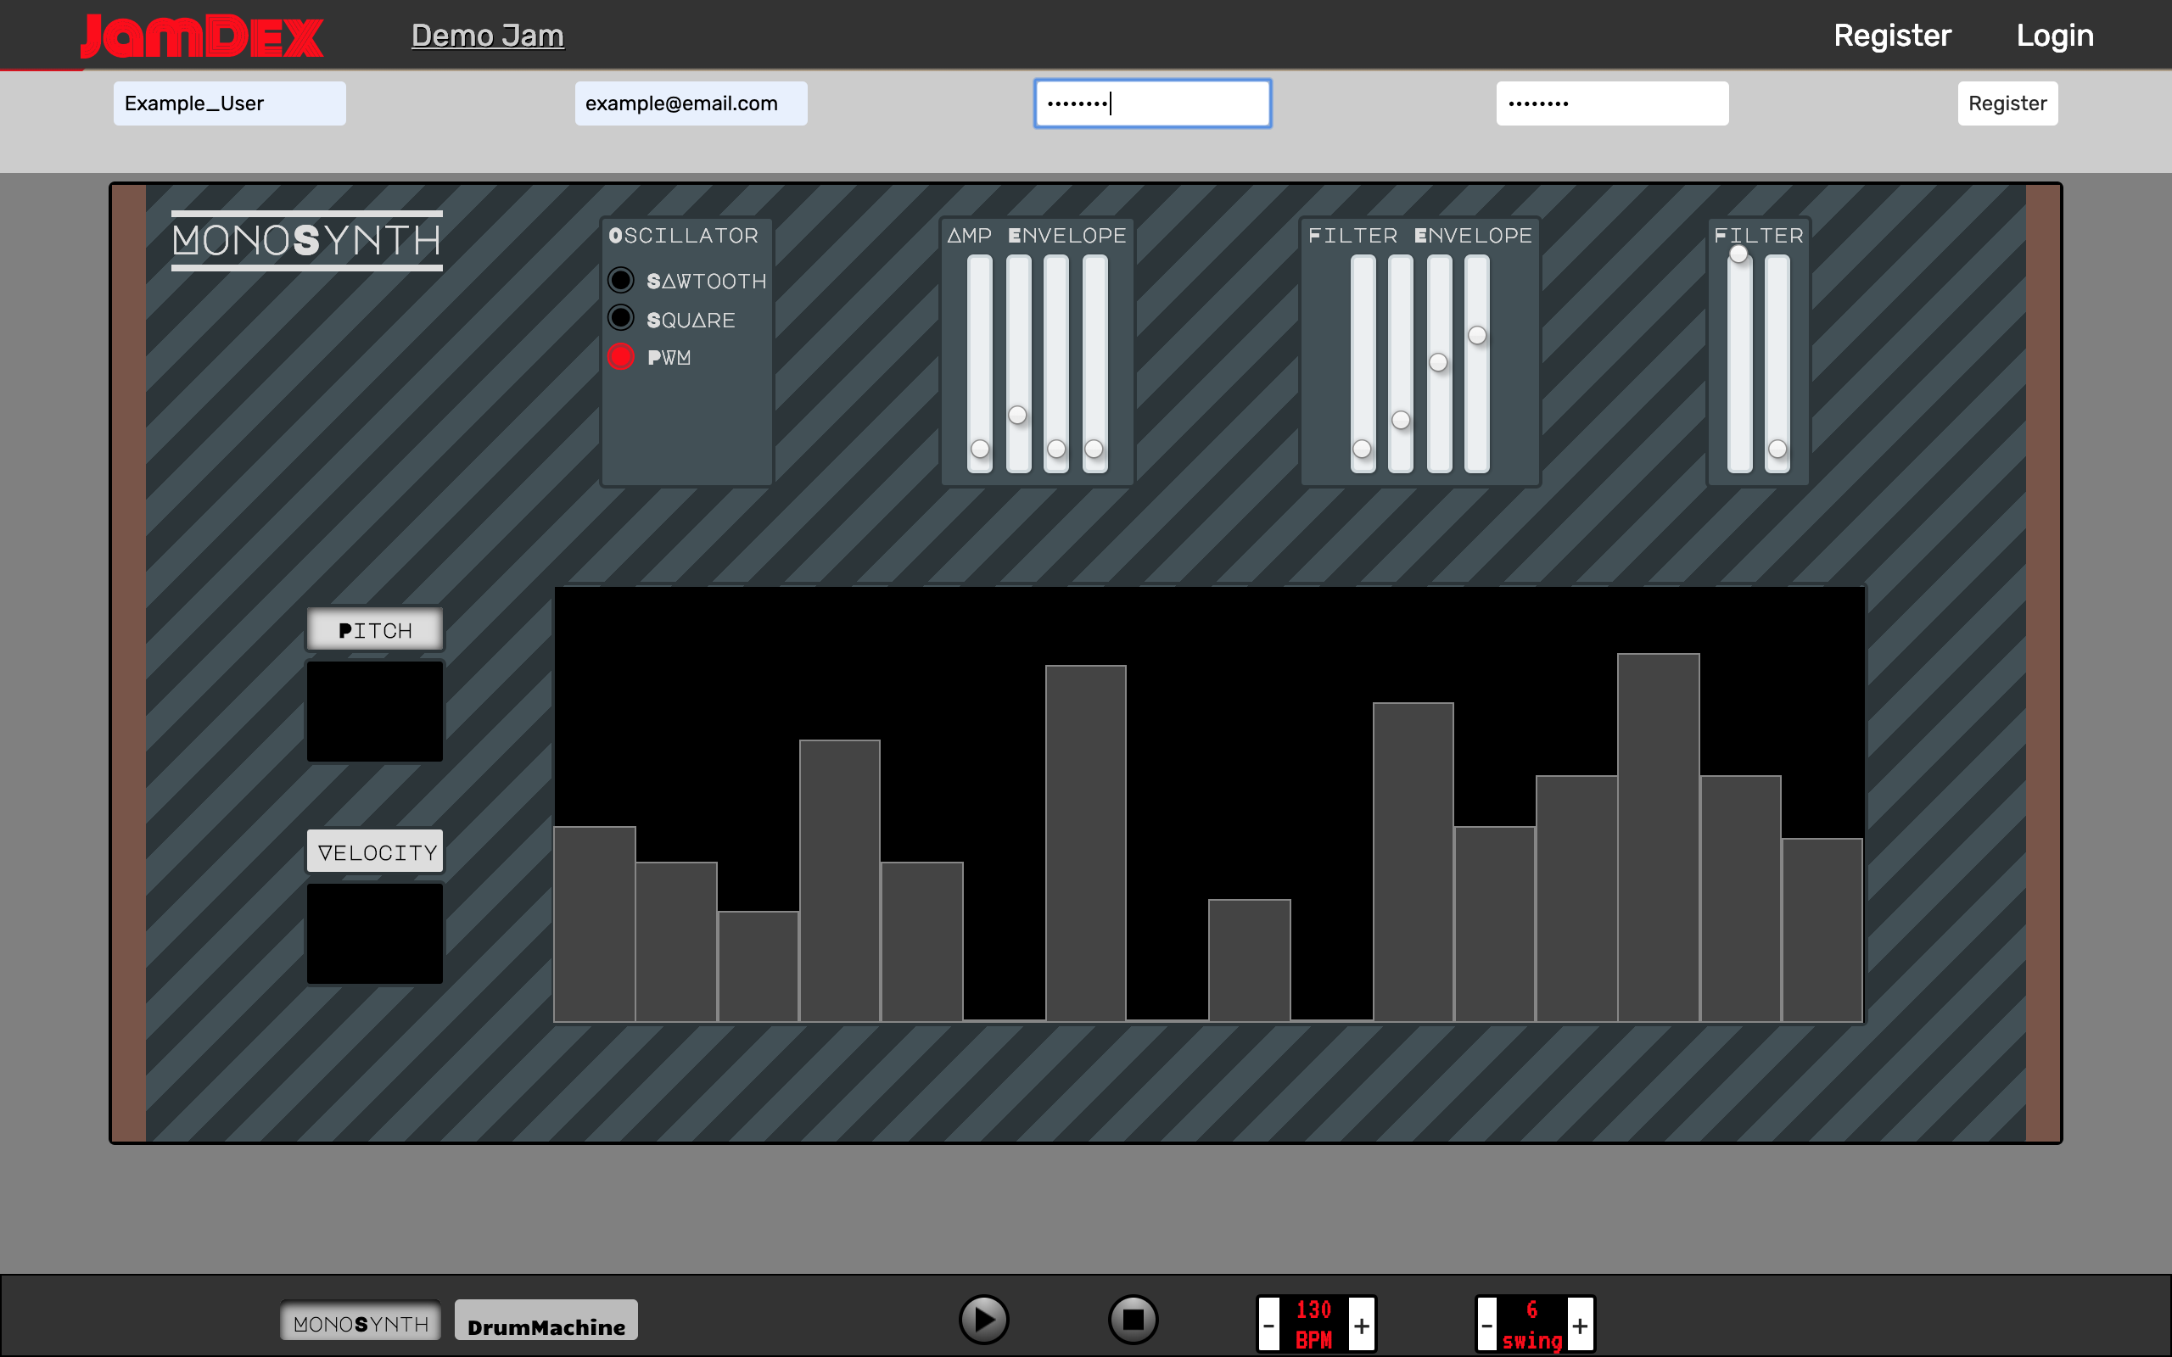Select the PWM oscillator radio button
This screenshot has height=1357, width=2172.
click(x=620, y=357)
